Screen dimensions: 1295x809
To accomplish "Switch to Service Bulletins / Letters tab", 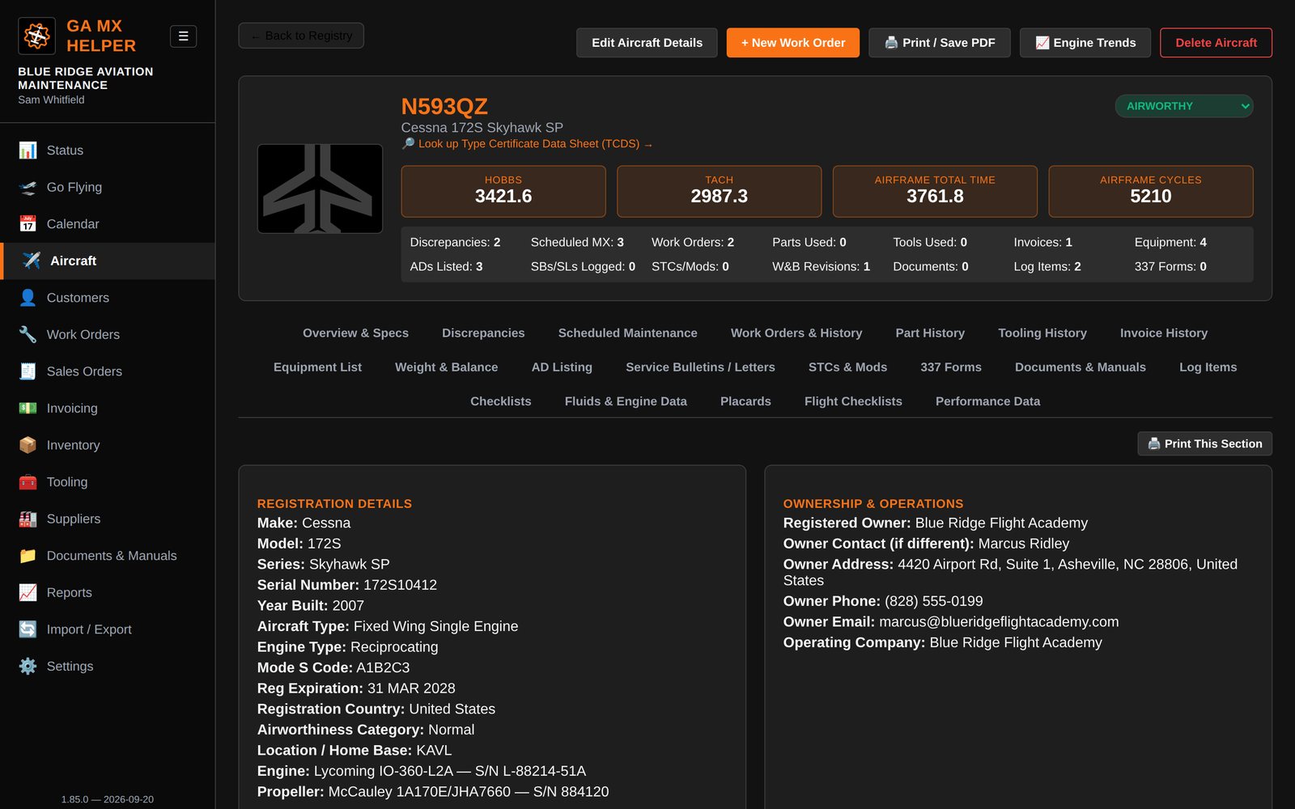I will point(700,367).
